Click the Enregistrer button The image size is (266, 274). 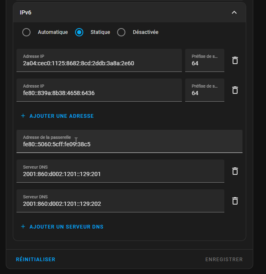[224, 259]
